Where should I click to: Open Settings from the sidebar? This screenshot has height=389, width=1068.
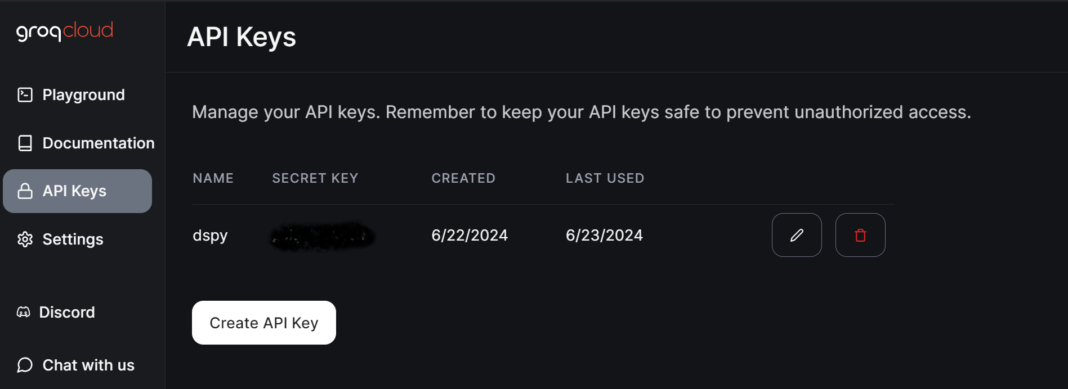pos(73,239)
